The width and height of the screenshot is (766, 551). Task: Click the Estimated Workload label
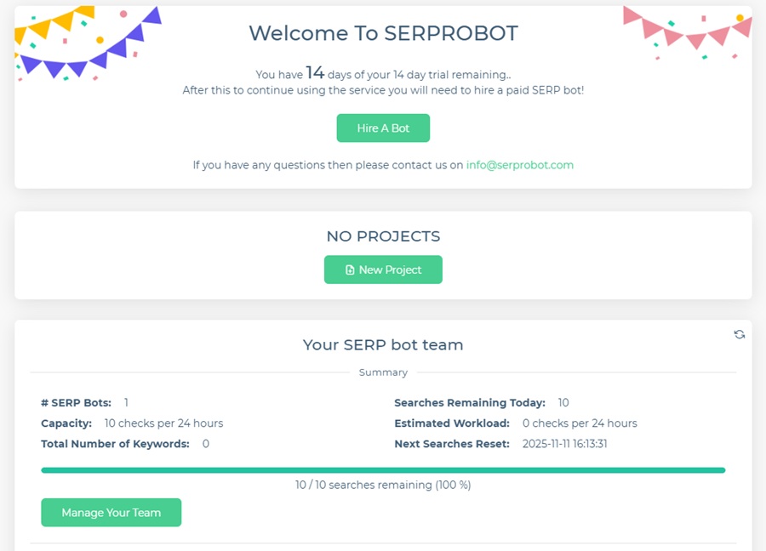pyautogui.click(x=452, y=423)
